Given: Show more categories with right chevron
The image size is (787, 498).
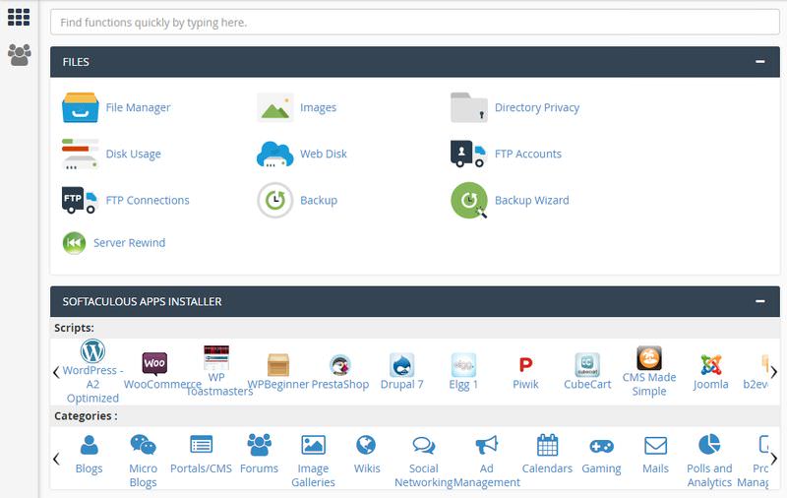Looking at the screenshot, I should tap(774, 459).
